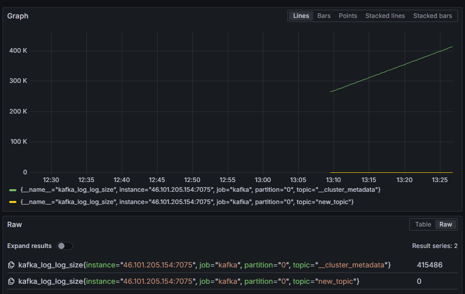Select Stacked bars graph mode

click(x=432, y=16)
